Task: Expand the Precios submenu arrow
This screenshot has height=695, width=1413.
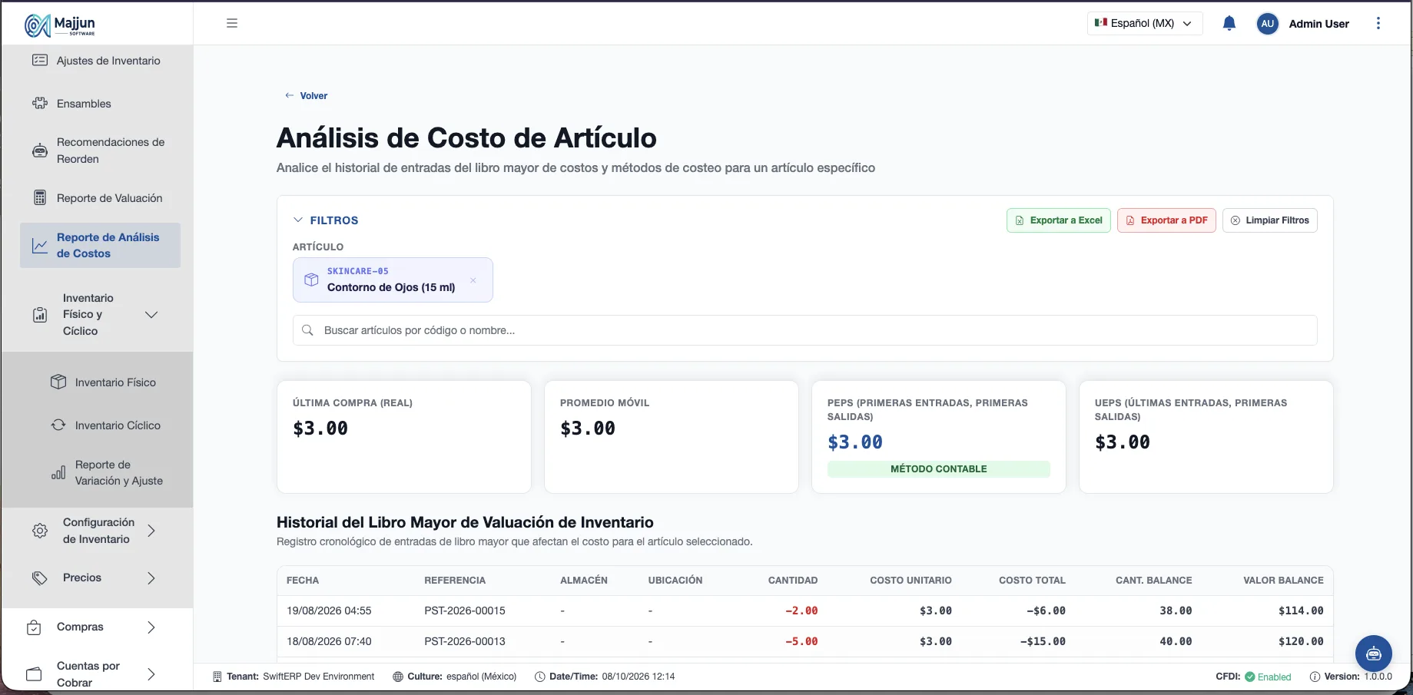Action: 151,578
